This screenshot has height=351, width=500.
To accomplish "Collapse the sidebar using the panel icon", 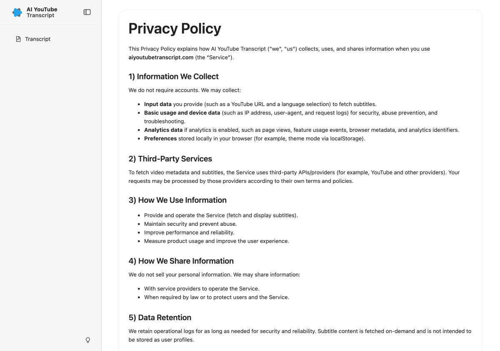I will [87, 12].
